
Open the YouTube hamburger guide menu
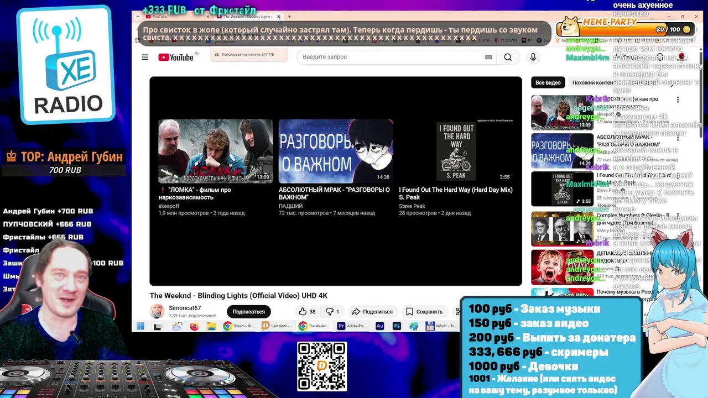tap(145, 57)
